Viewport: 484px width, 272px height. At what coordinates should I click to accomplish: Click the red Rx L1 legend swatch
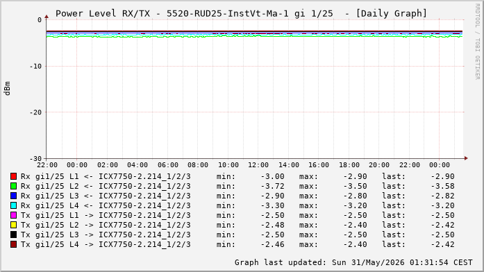point(13,176)
